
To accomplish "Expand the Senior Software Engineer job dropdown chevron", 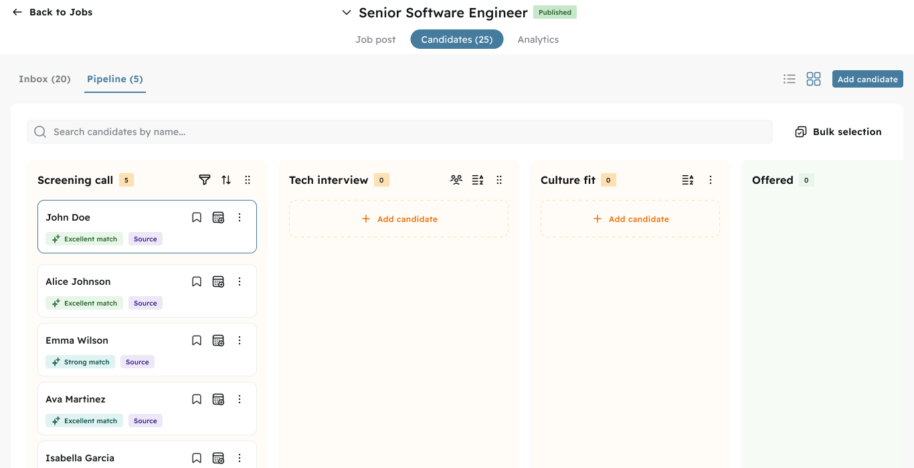I will (347, 13).
